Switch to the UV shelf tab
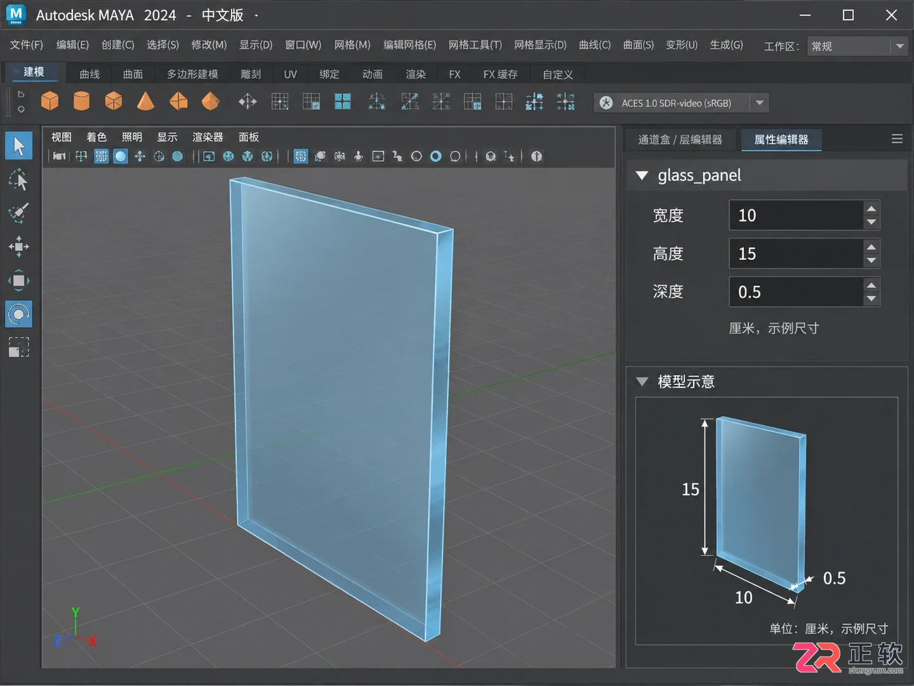This screenshot has width=914, height=686. [x=290, y=74]
